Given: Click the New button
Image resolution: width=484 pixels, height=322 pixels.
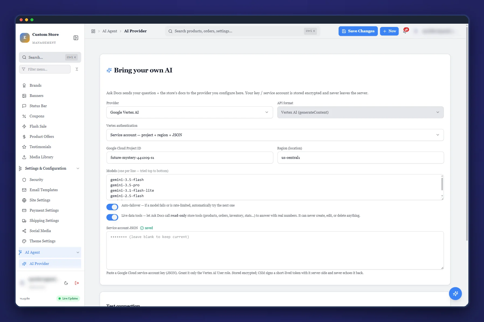Looking at the screenshot, I should 389,31.
